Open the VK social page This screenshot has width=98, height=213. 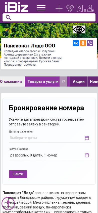pyautogui.click(x=76, y=43)
